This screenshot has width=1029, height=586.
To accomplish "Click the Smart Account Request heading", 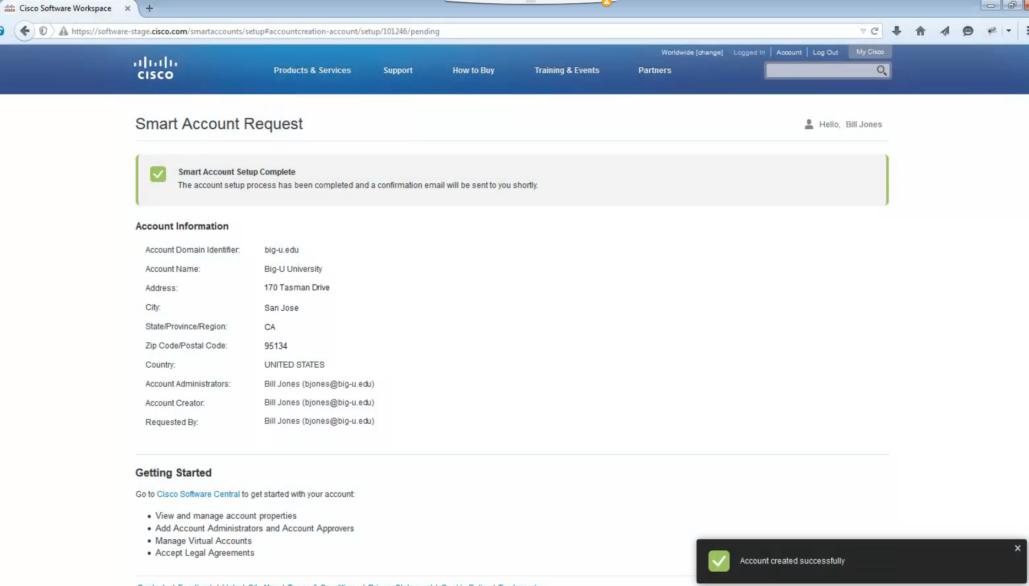I will pyautogui.click(x=219, y=124).
